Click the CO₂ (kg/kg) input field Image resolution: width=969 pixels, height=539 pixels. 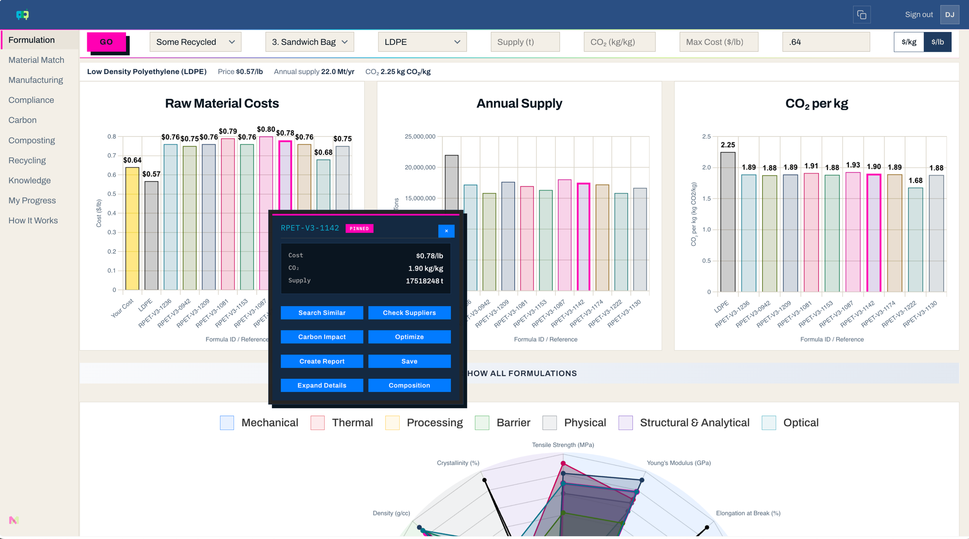(620, 42)
